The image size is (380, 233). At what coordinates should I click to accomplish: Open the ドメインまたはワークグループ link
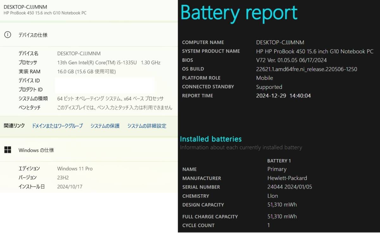click(57, 126)
